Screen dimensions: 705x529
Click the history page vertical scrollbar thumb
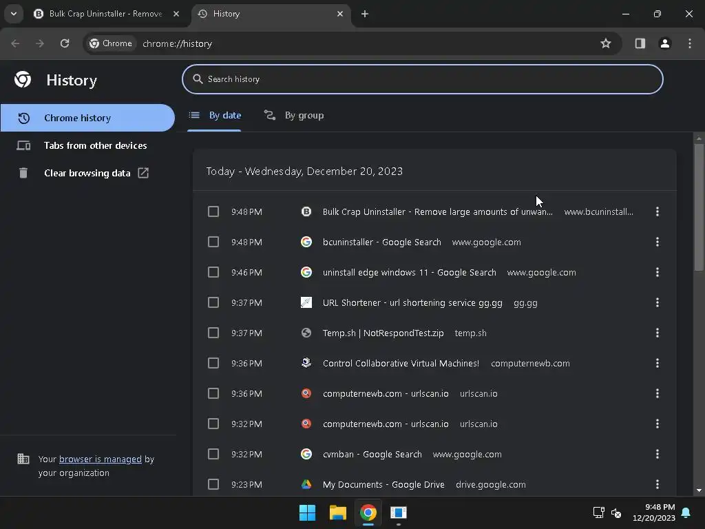[x=698, y=207]
